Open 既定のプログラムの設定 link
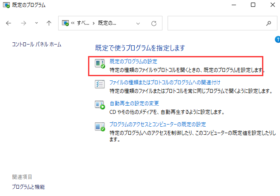280x196 pixels. point(133,62)
